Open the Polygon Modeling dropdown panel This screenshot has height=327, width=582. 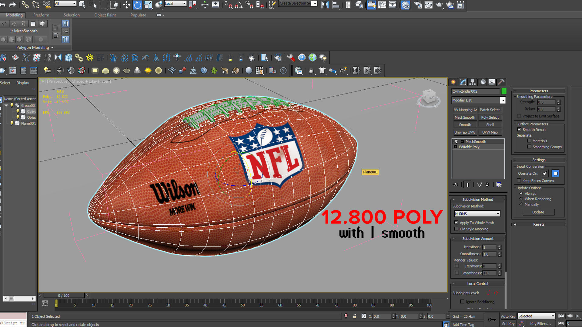pyautogui.click(x=35, y=48)
